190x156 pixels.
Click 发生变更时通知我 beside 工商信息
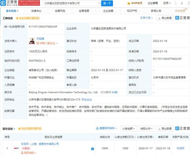tap(28, 18)
